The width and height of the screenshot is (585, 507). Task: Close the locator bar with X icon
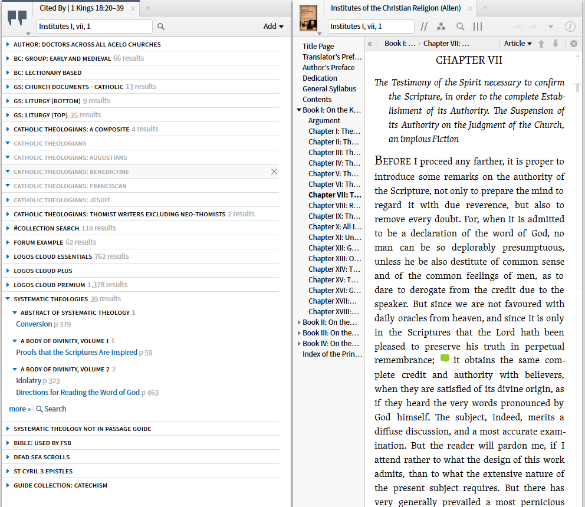[574, 44]
